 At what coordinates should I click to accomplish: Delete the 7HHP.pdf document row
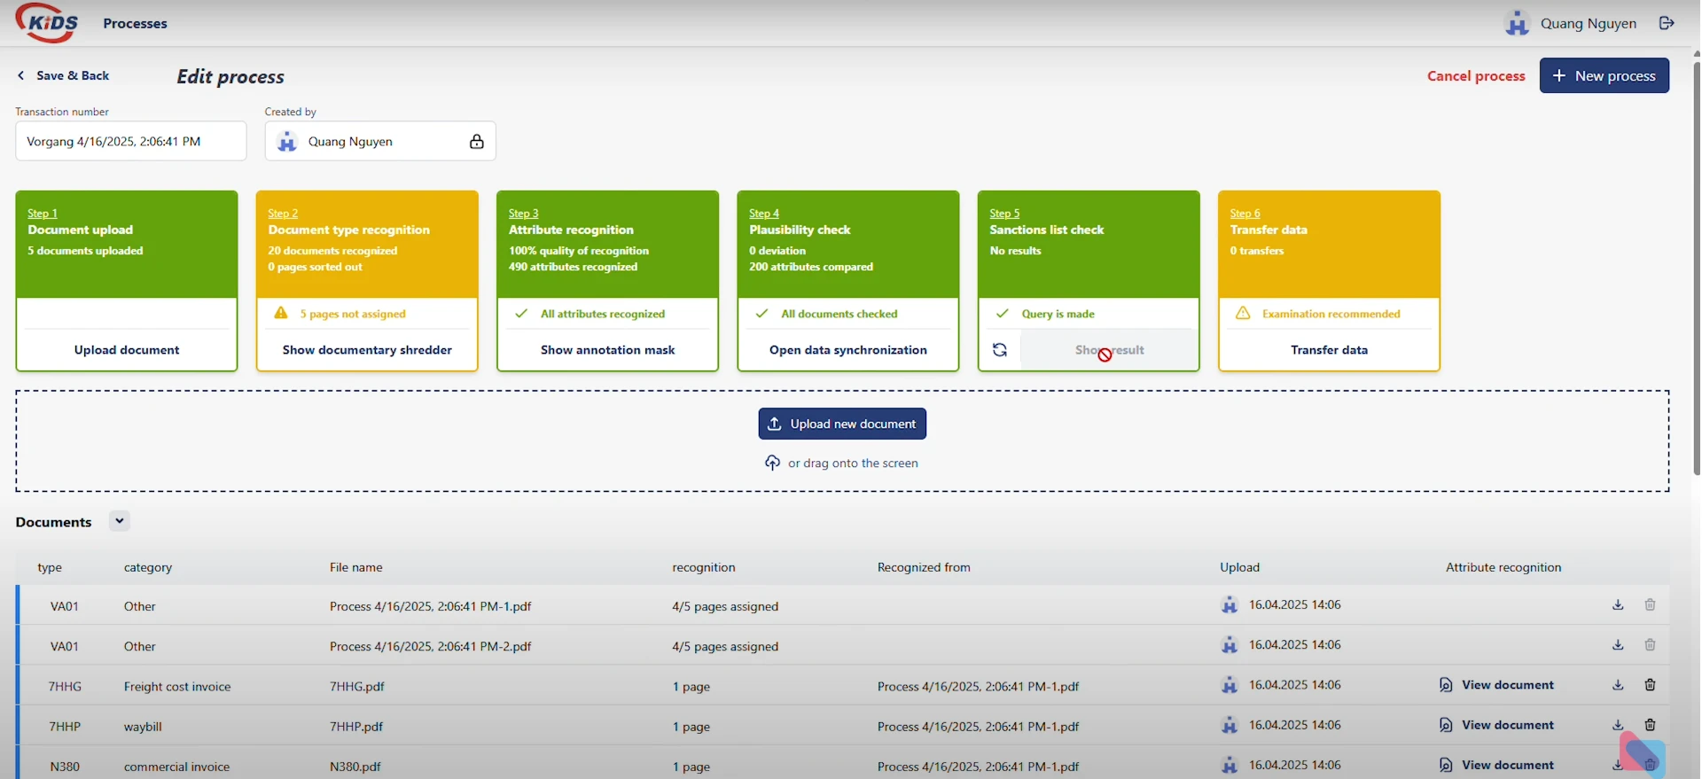1650,725
